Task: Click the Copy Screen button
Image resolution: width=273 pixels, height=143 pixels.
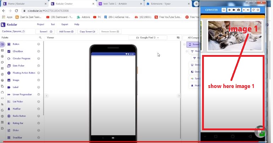Action: pos(87,32)
